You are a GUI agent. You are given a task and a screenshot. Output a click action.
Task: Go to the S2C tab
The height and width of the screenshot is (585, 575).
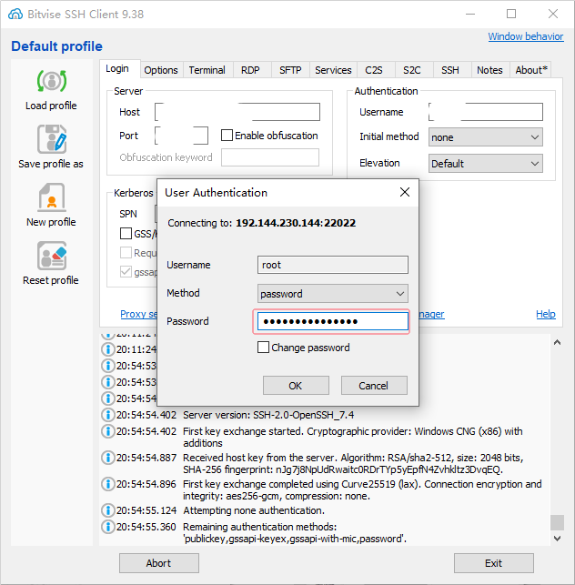point(412,70)
